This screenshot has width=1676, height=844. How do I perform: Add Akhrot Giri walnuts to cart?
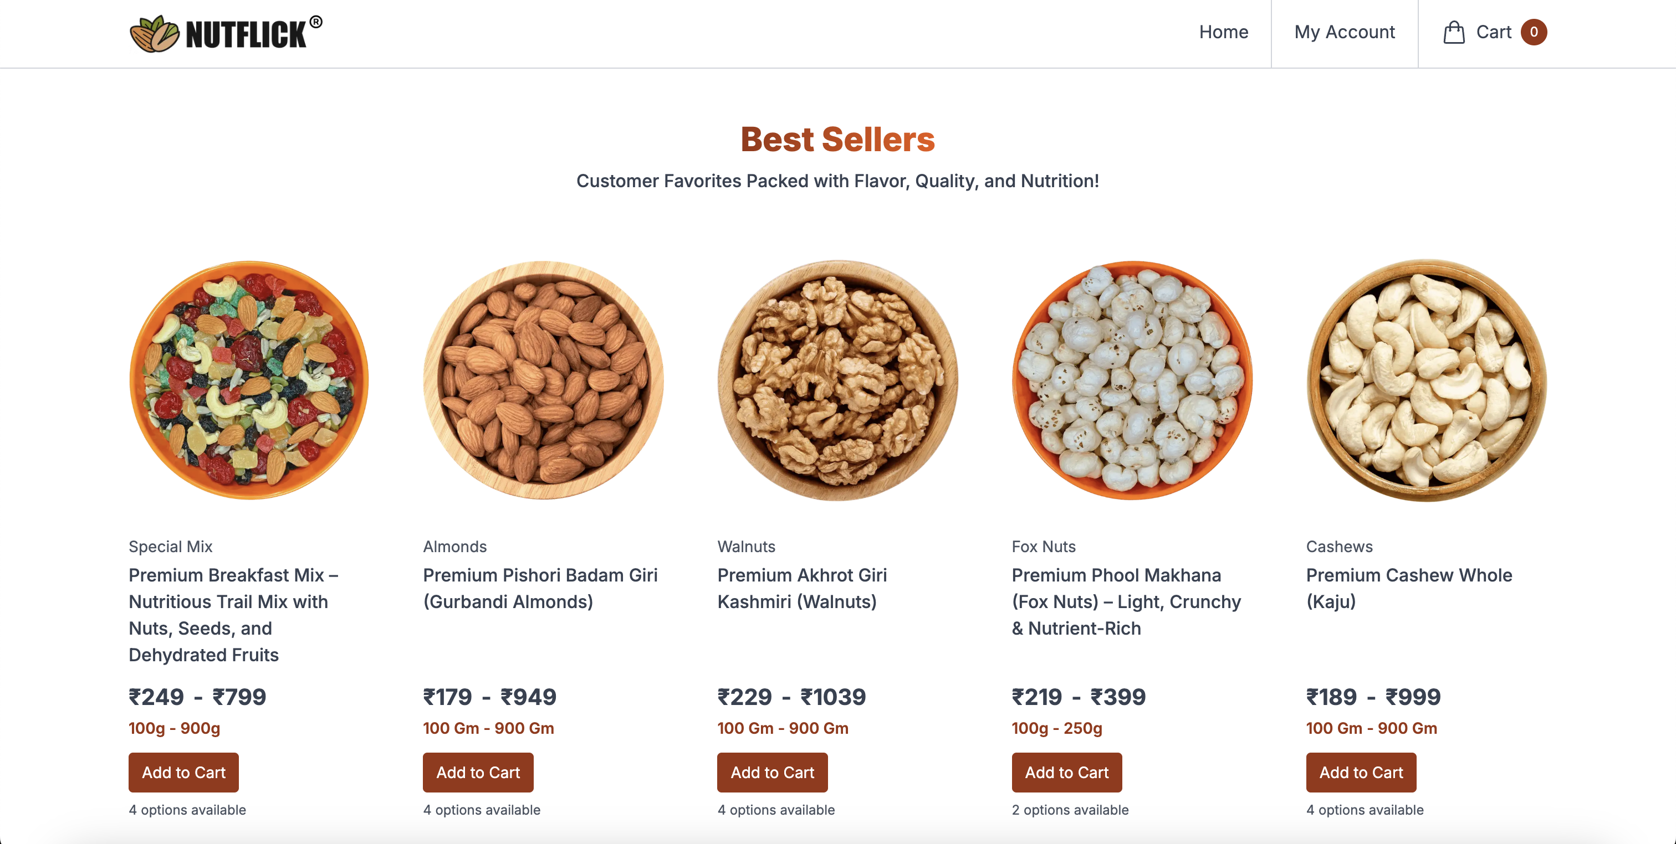771,772
